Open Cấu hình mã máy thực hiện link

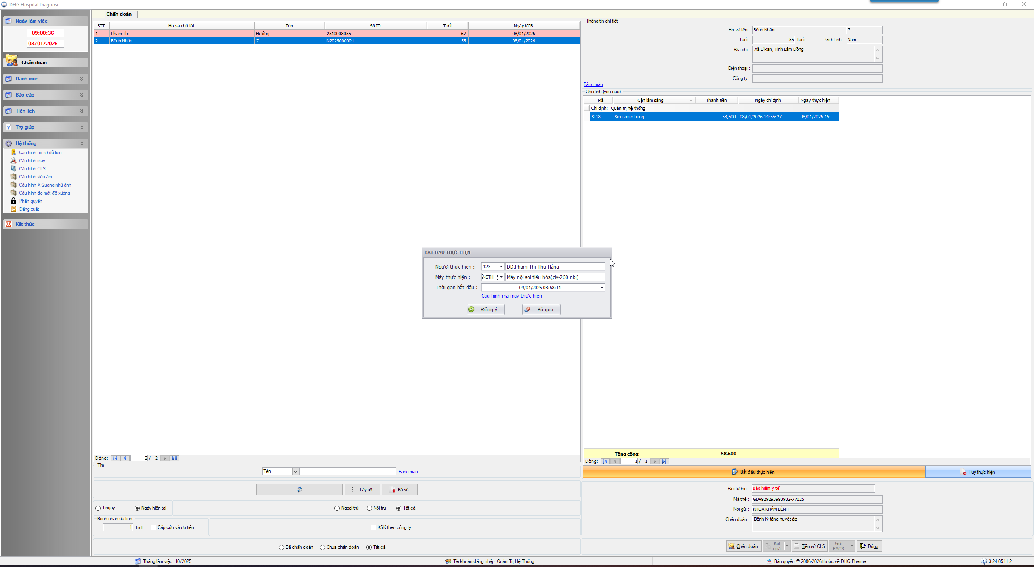511,296
